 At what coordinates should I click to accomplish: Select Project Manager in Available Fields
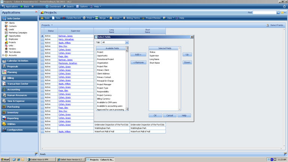point(104,84)
